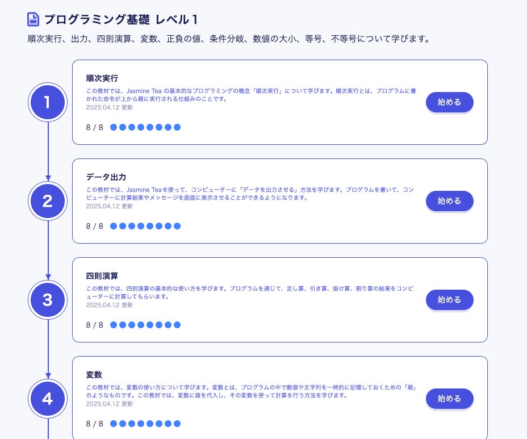Click the document icon beside the heading
Screen dimensions: 527x439
coord(34,19)
